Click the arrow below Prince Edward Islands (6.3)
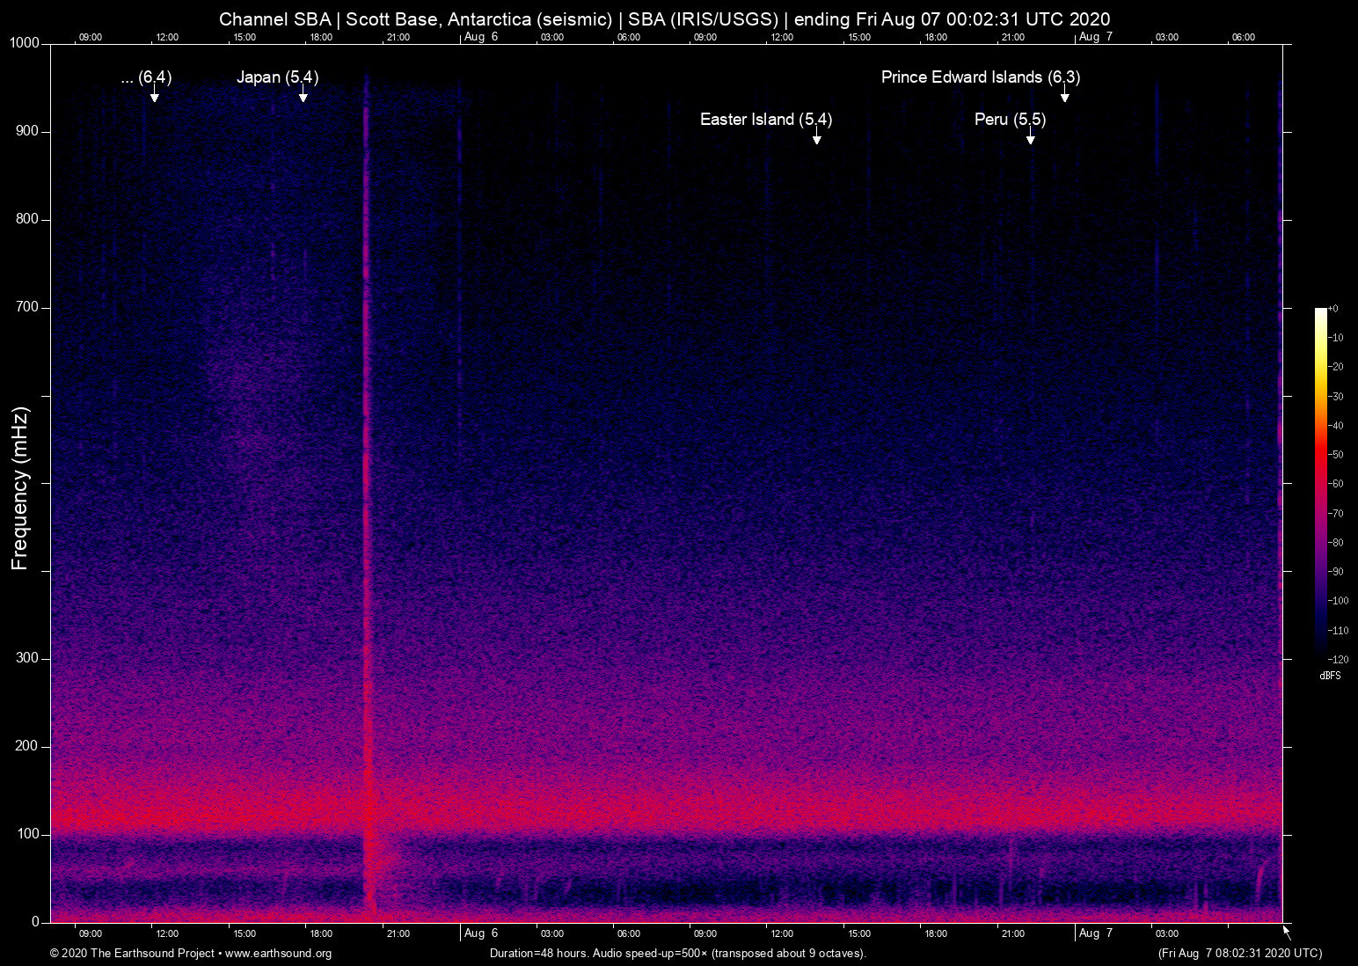The image size is (1358, 966). [1064, 95]
